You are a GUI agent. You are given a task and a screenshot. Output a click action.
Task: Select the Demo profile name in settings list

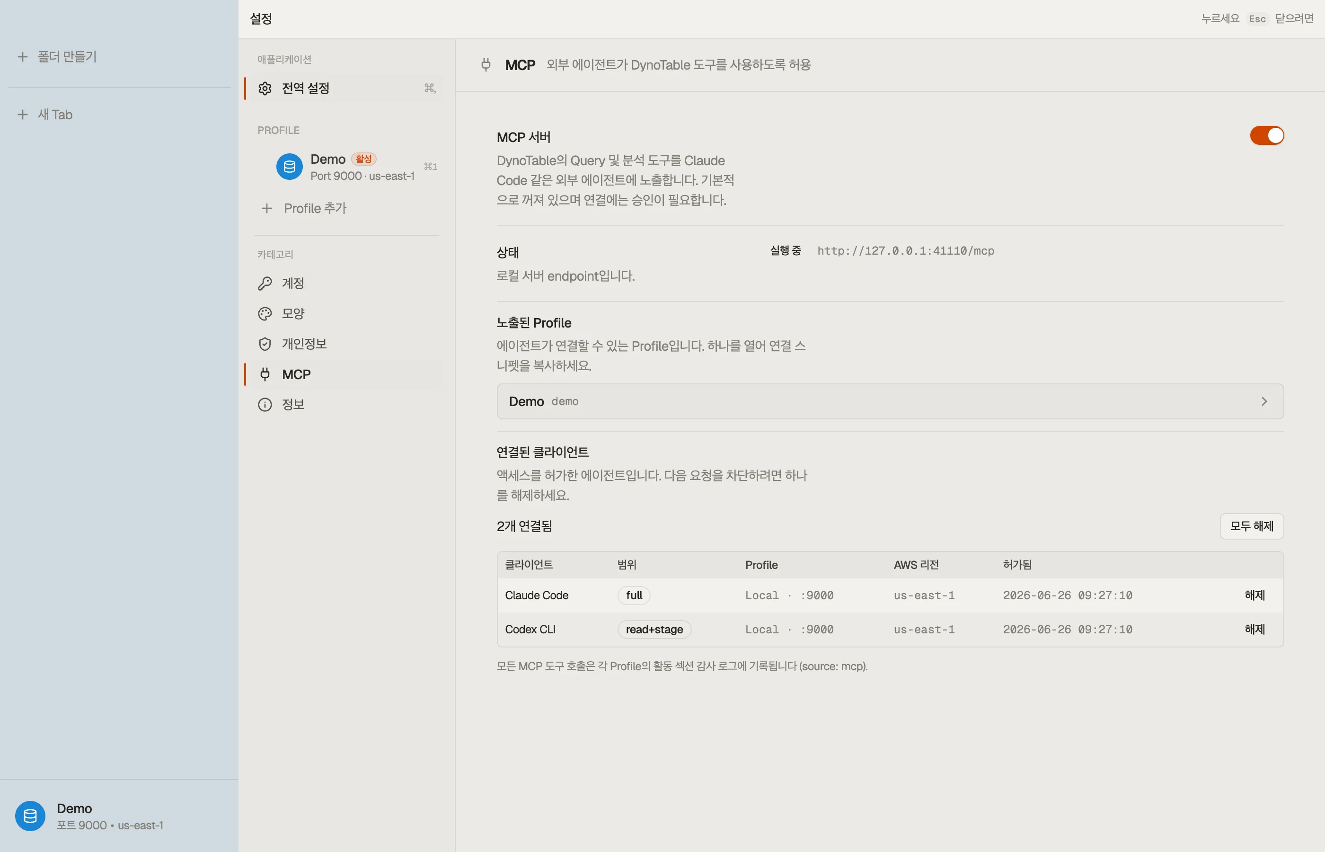click(x=328, y=160)
